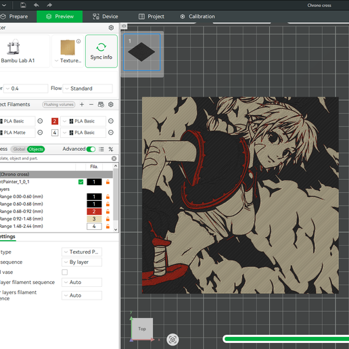
Task: Open the Project tab
Action: [152, 16]
